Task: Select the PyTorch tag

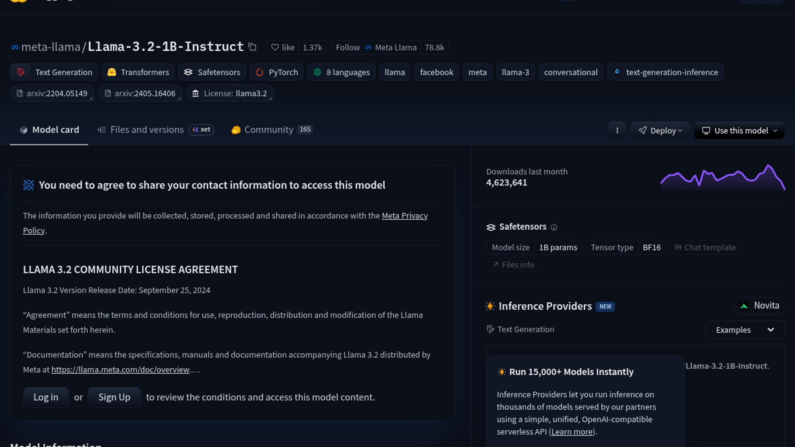Action: tap(277, 72)
